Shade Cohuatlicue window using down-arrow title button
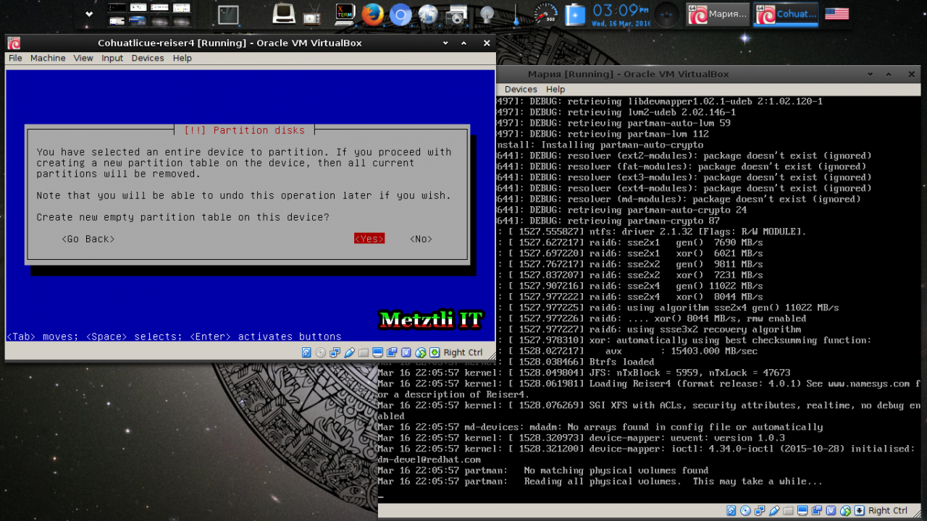Screen dimensions: 927x521 click(445, 43)
